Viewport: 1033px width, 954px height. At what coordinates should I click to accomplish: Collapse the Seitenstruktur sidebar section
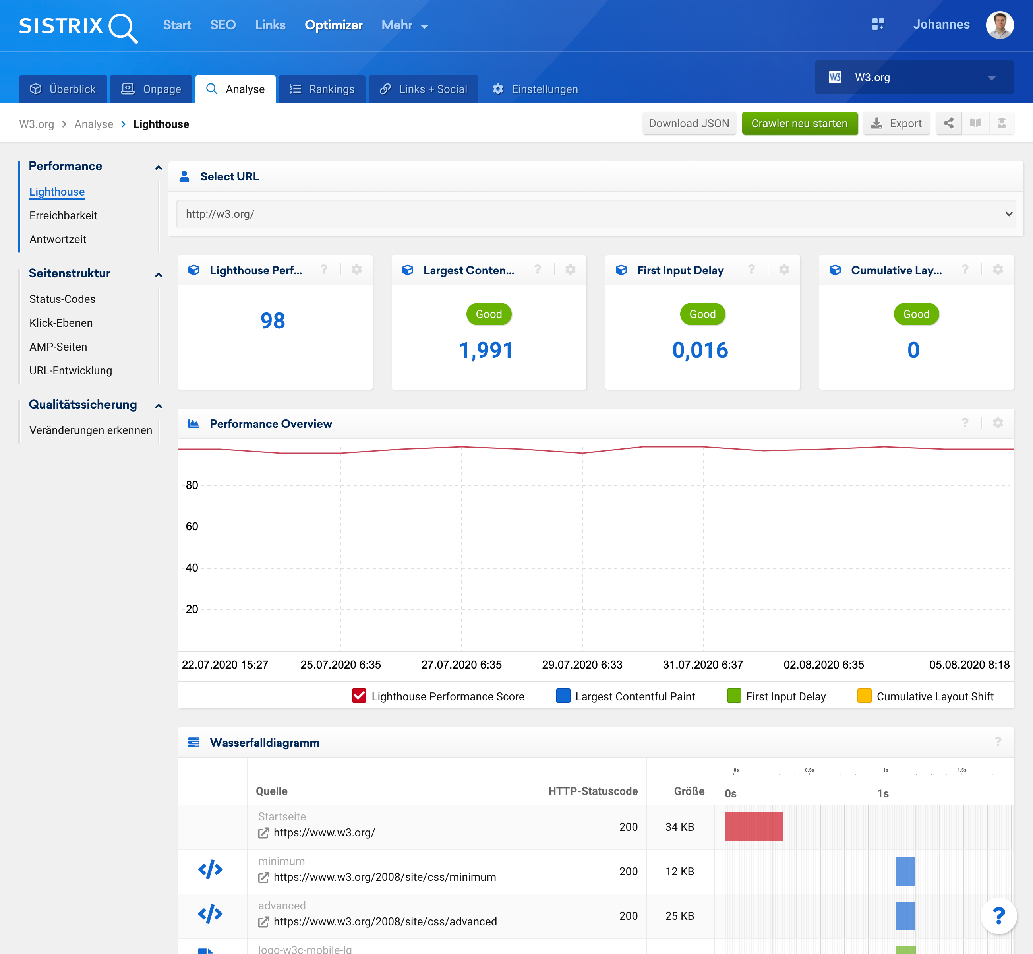[159, 274]
